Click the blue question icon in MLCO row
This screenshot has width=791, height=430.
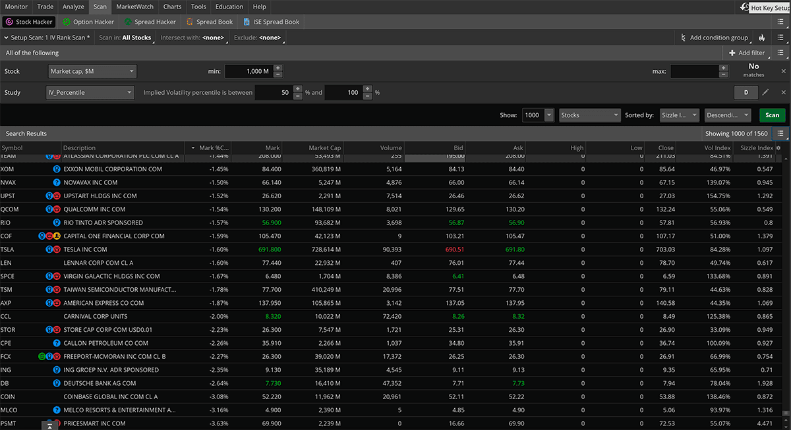tap(57, 410)
